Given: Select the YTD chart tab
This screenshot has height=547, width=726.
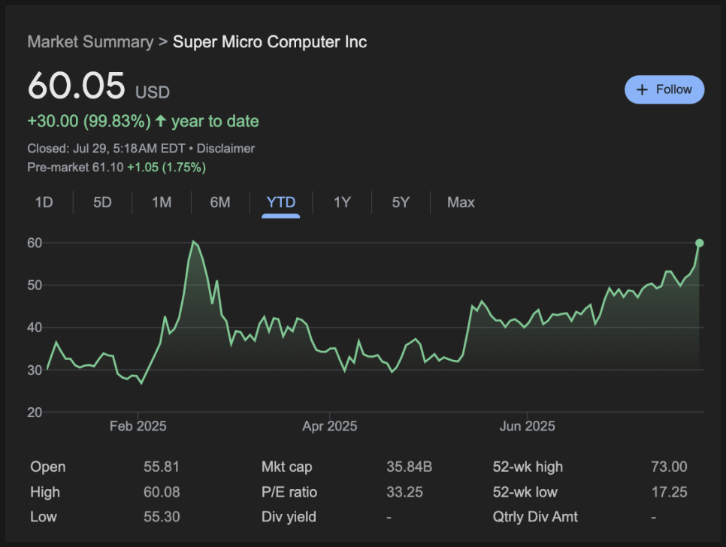Looking at the screenshot, I should (x=280, y=202).
